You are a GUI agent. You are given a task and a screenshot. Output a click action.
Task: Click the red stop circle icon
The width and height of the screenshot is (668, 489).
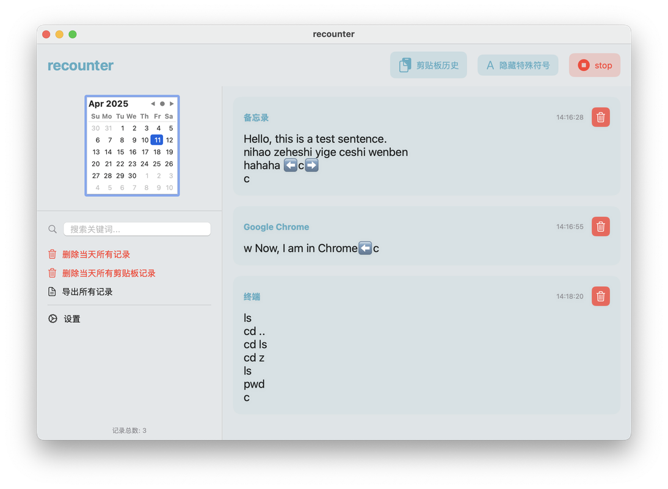tap(584, 65)
